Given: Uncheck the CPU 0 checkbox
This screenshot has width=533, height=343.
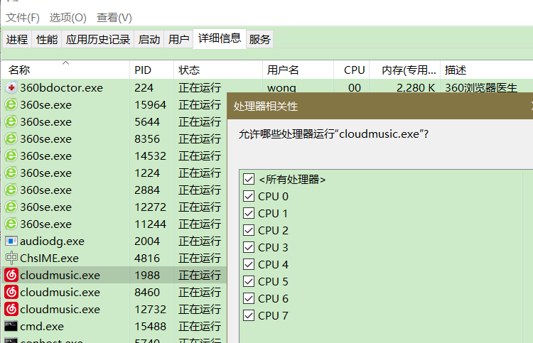Looking at the screenshot, I should point(249,196).
